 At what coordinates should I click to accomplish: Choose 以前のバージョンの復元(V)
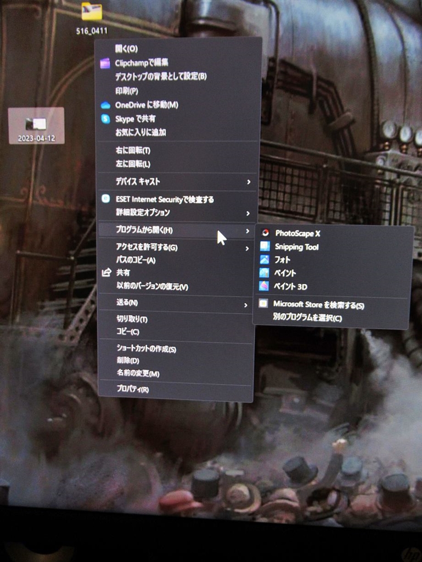[x=152, y=286]
